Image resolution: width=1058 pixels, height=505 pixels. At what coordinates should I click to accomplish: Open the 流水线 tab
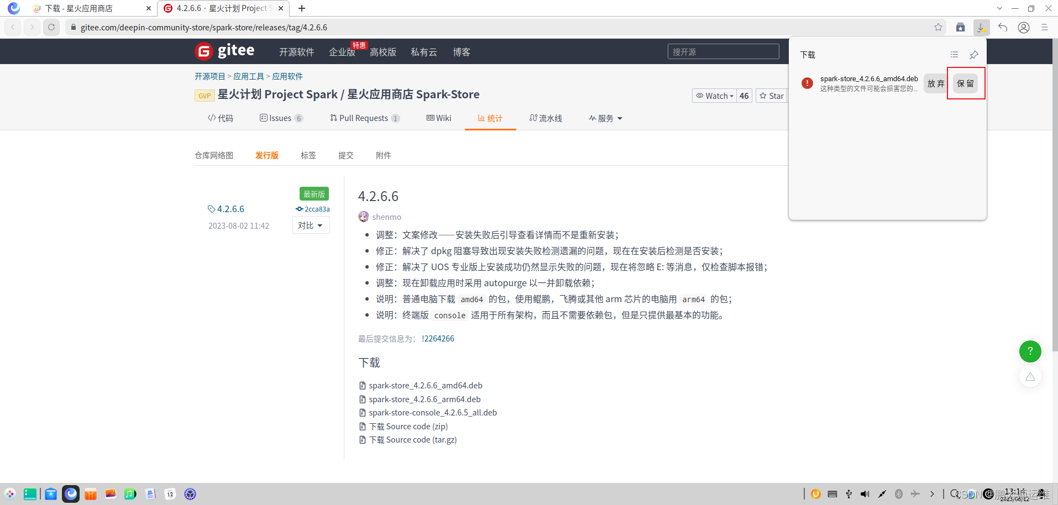[x=546, y=118]
